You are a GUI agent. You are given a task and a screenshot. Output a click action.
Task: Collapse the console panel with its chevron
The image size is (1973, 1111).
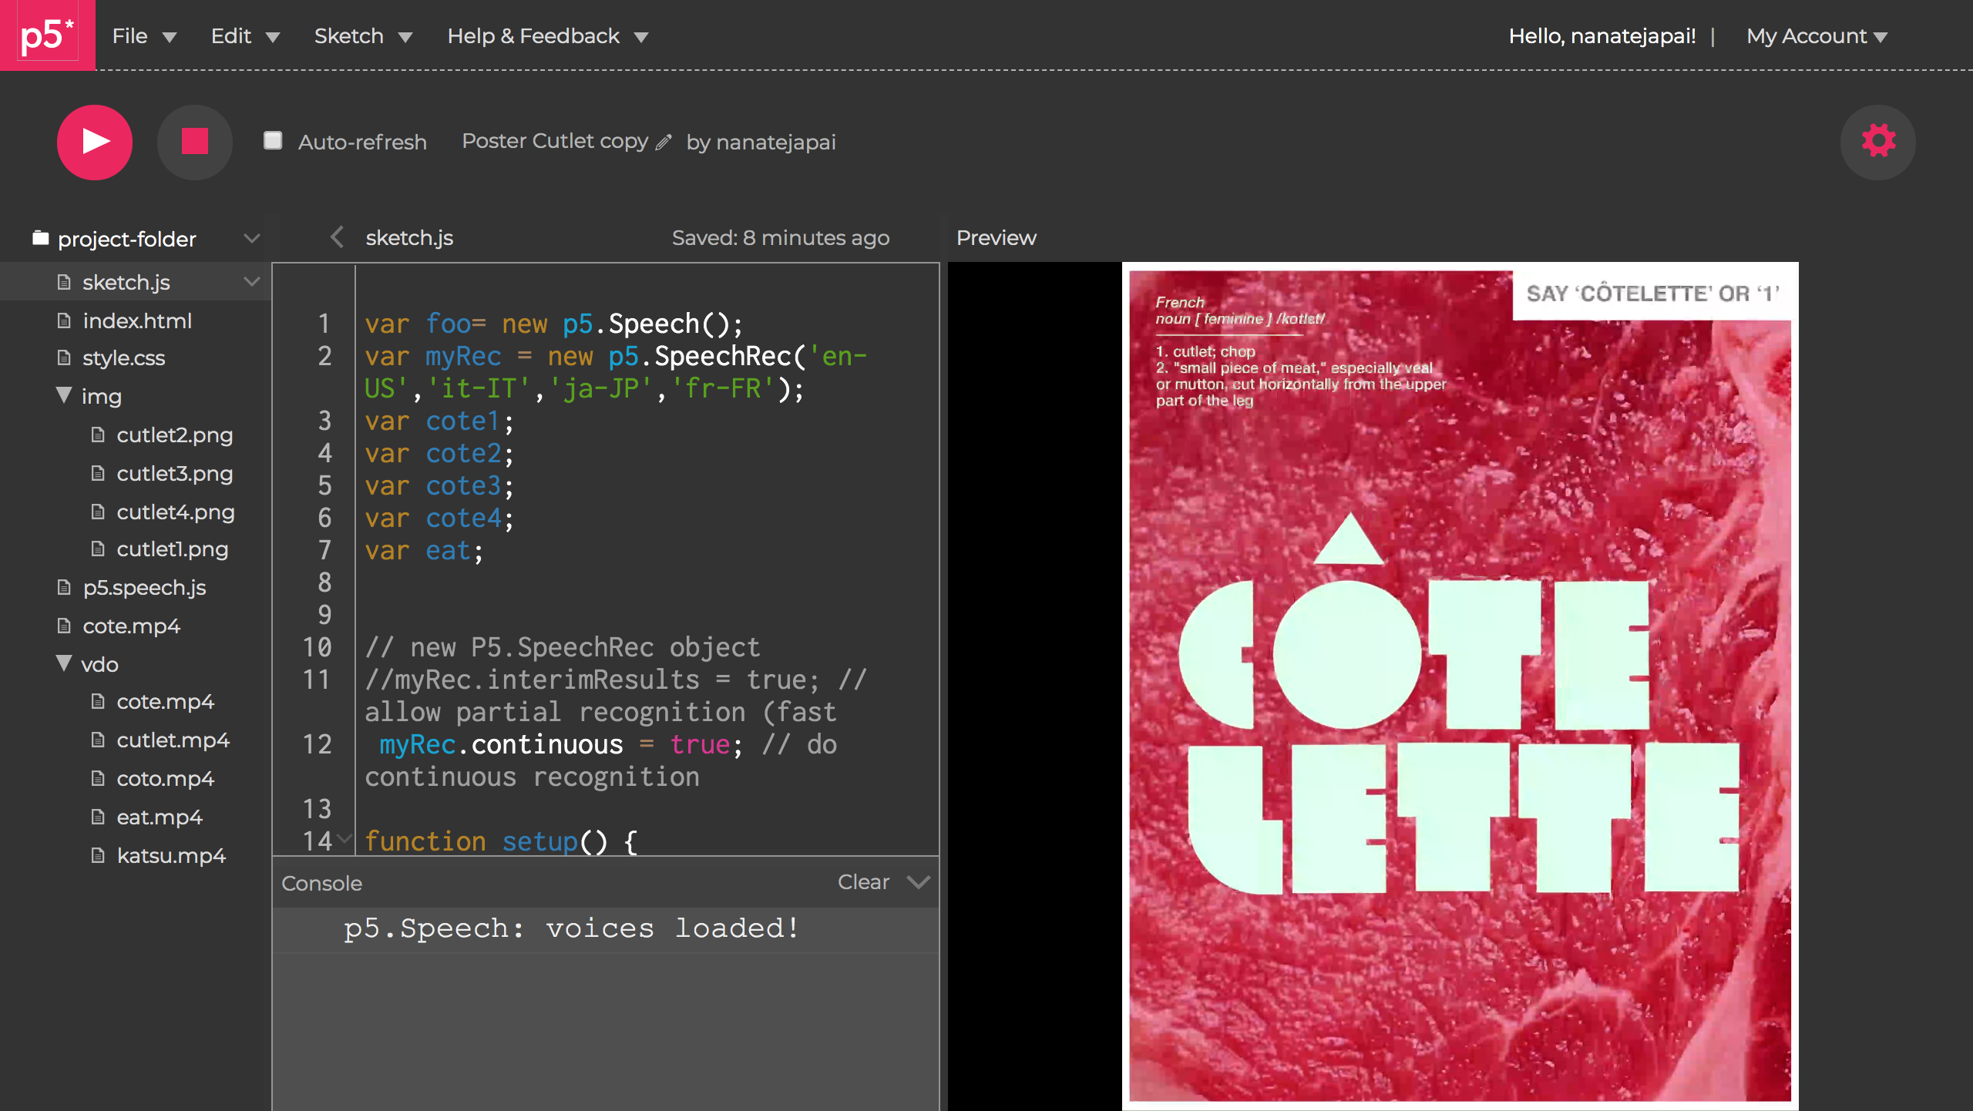click(x=919, y=883)
